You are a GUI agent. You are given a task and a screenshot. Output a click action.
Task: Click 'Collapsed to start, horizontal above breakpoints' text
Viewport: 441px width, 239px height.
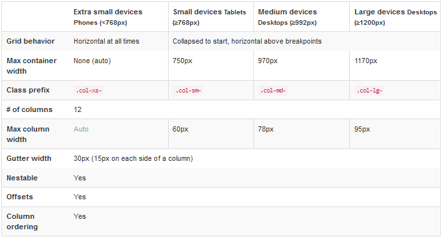[x=247, y=41]
